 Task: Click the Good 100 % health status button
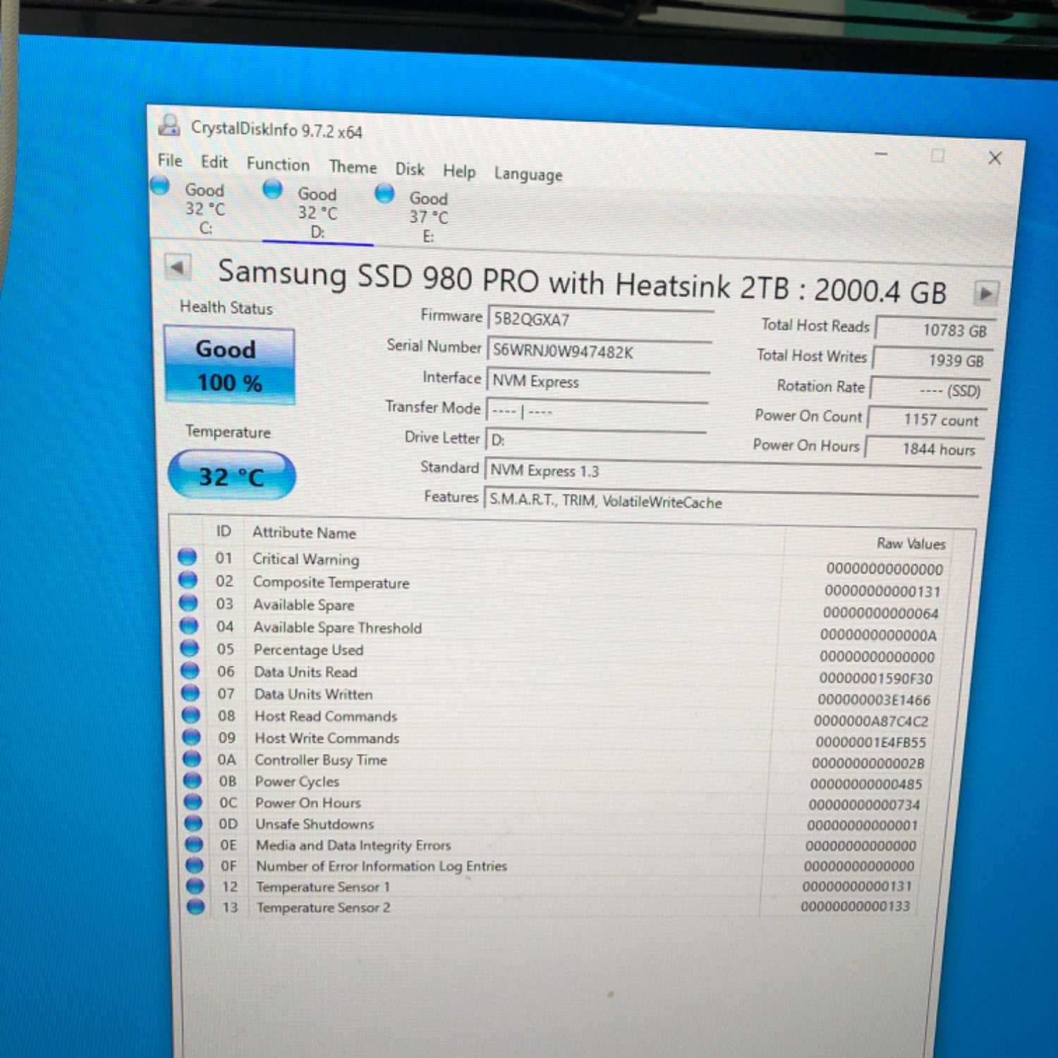click(230, 365)
